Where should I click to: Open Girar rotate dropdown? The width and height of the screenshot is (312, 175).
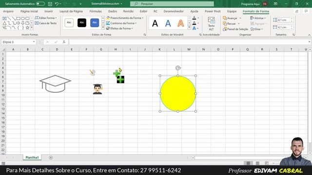click(257, 29)
